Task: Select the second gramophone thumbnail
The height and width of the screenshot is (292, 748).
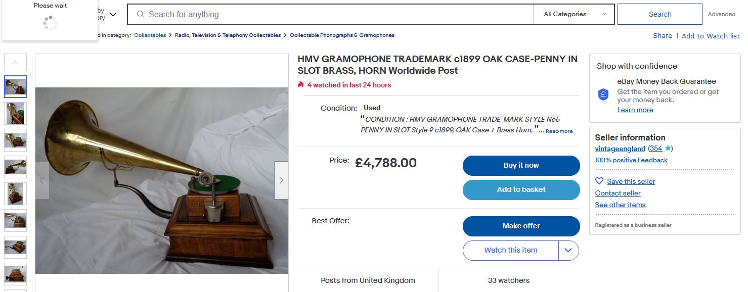Action: (16, 113)
